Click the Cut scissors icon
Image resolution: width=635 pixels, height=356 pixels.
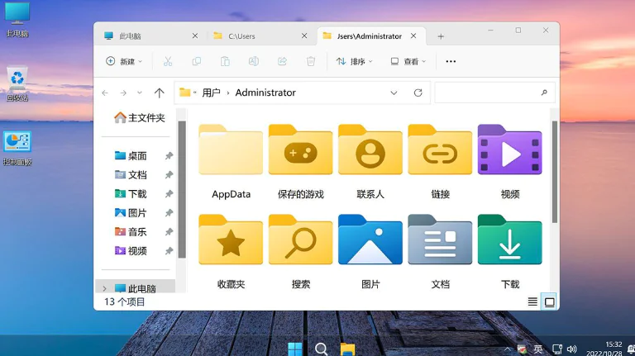click(x=168, y=61)
